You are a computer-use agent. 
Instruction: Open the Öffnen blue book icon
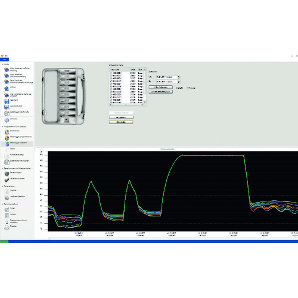pos(7,88)
